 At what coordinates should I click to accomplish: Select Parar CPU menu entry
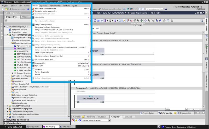[39, 66]
